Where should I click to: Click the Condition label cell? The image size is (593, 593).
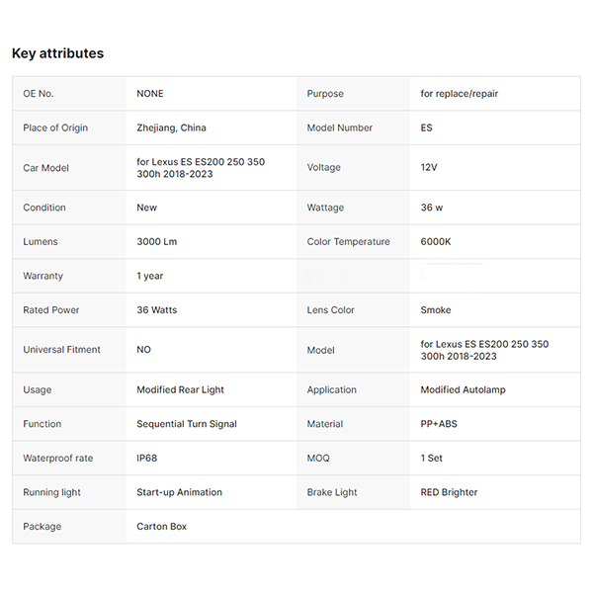pos(44,208)
